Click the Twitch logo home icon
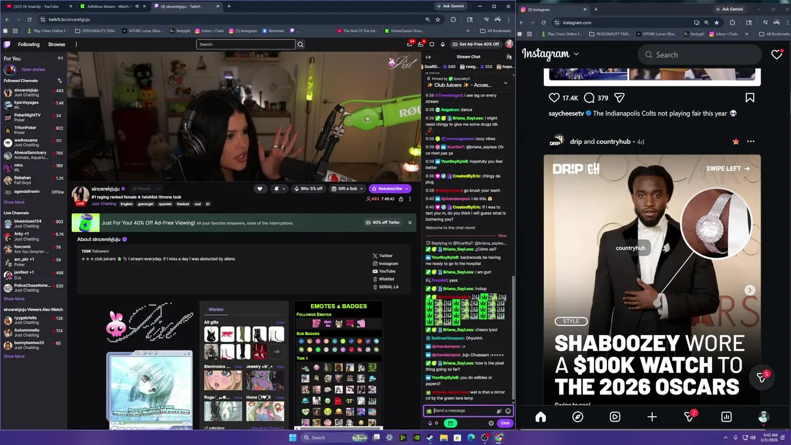The width and height of the screenshot is (791, 445). point(7,44)
